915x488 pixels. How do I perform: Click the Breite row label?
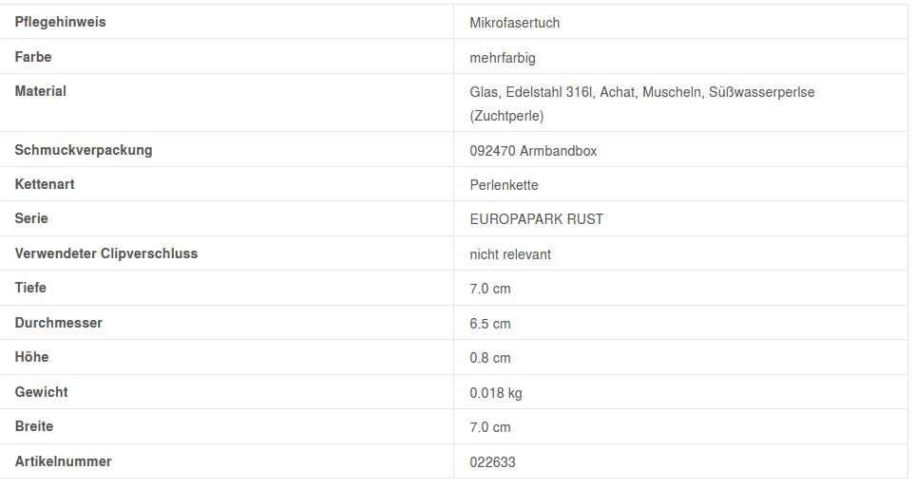tap(34, 426)
